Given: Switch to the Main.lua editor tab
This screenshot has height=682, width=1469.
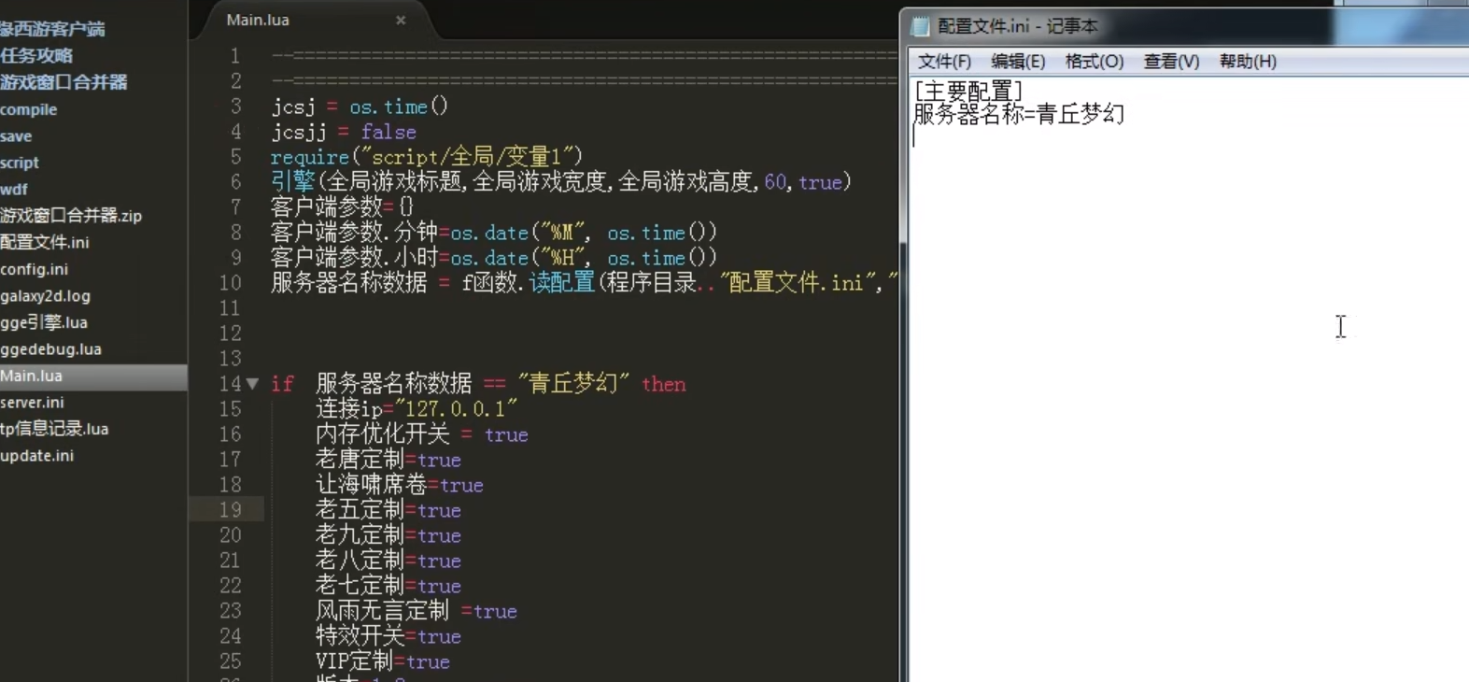Looking at the screenshot, I should point(258,20).
